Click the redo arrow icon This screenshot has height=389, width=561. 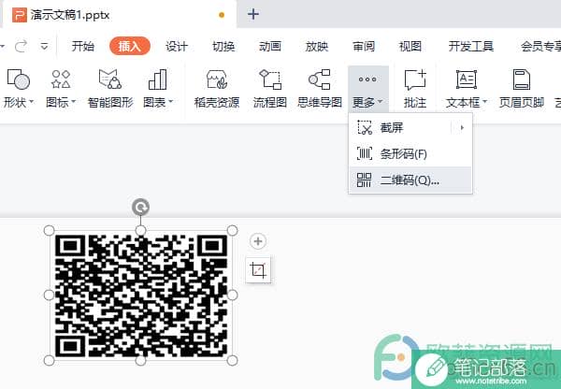click(21, 46)
